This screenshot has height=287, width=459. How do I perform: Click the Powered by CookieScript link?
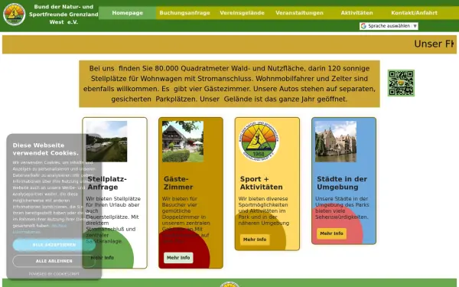coord(54,274)
